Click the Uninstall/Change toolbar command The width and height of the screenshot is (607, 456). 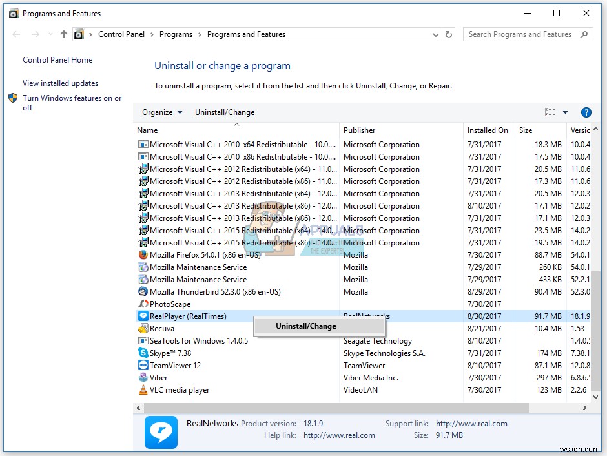[x=225, y=112]
